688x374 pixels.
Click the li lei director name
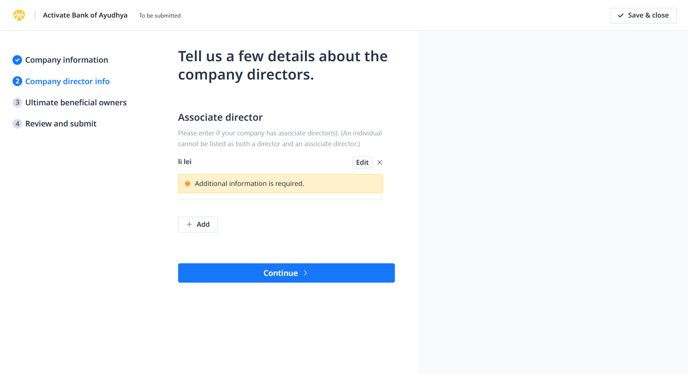pyautogui.click(x=185, y=162)
